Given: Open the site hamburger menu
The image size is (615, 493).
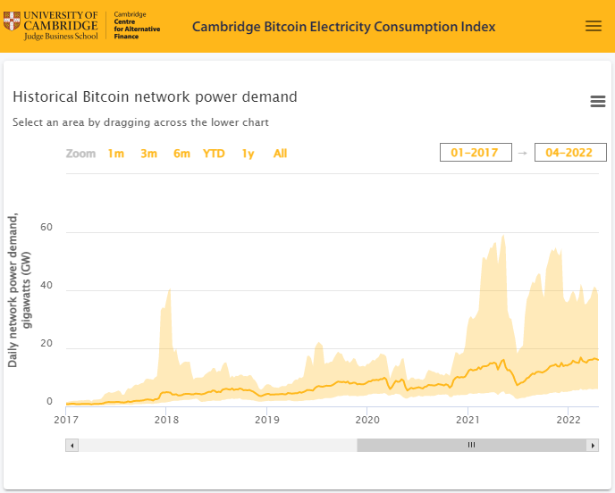Looking at the screenshot, I should pyautogui.click(x=594, y=26).
